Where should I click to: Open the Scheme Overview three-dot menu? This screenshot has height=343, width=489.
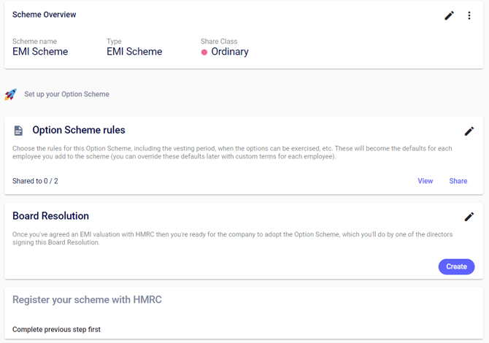click(x=469, y=15)
